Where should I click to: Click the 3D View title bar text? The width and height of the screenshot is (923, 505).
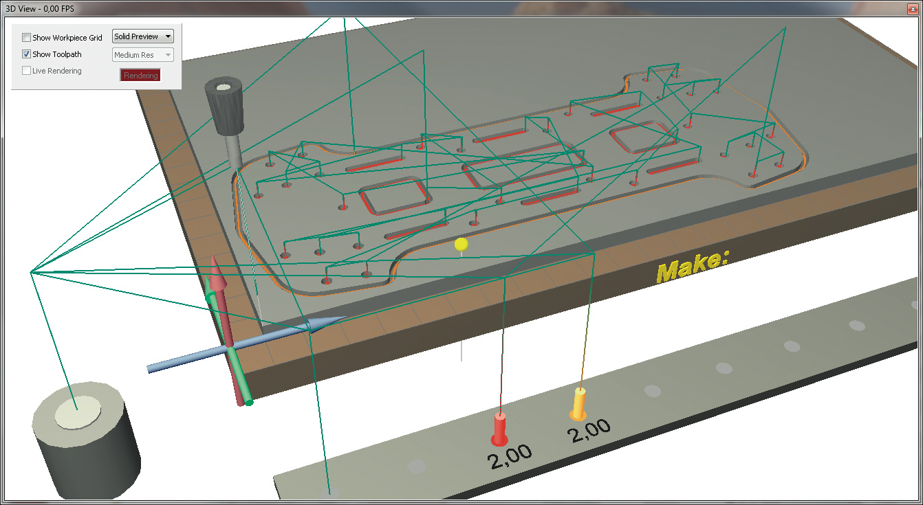pyautogui.click(x=39, y=9)
